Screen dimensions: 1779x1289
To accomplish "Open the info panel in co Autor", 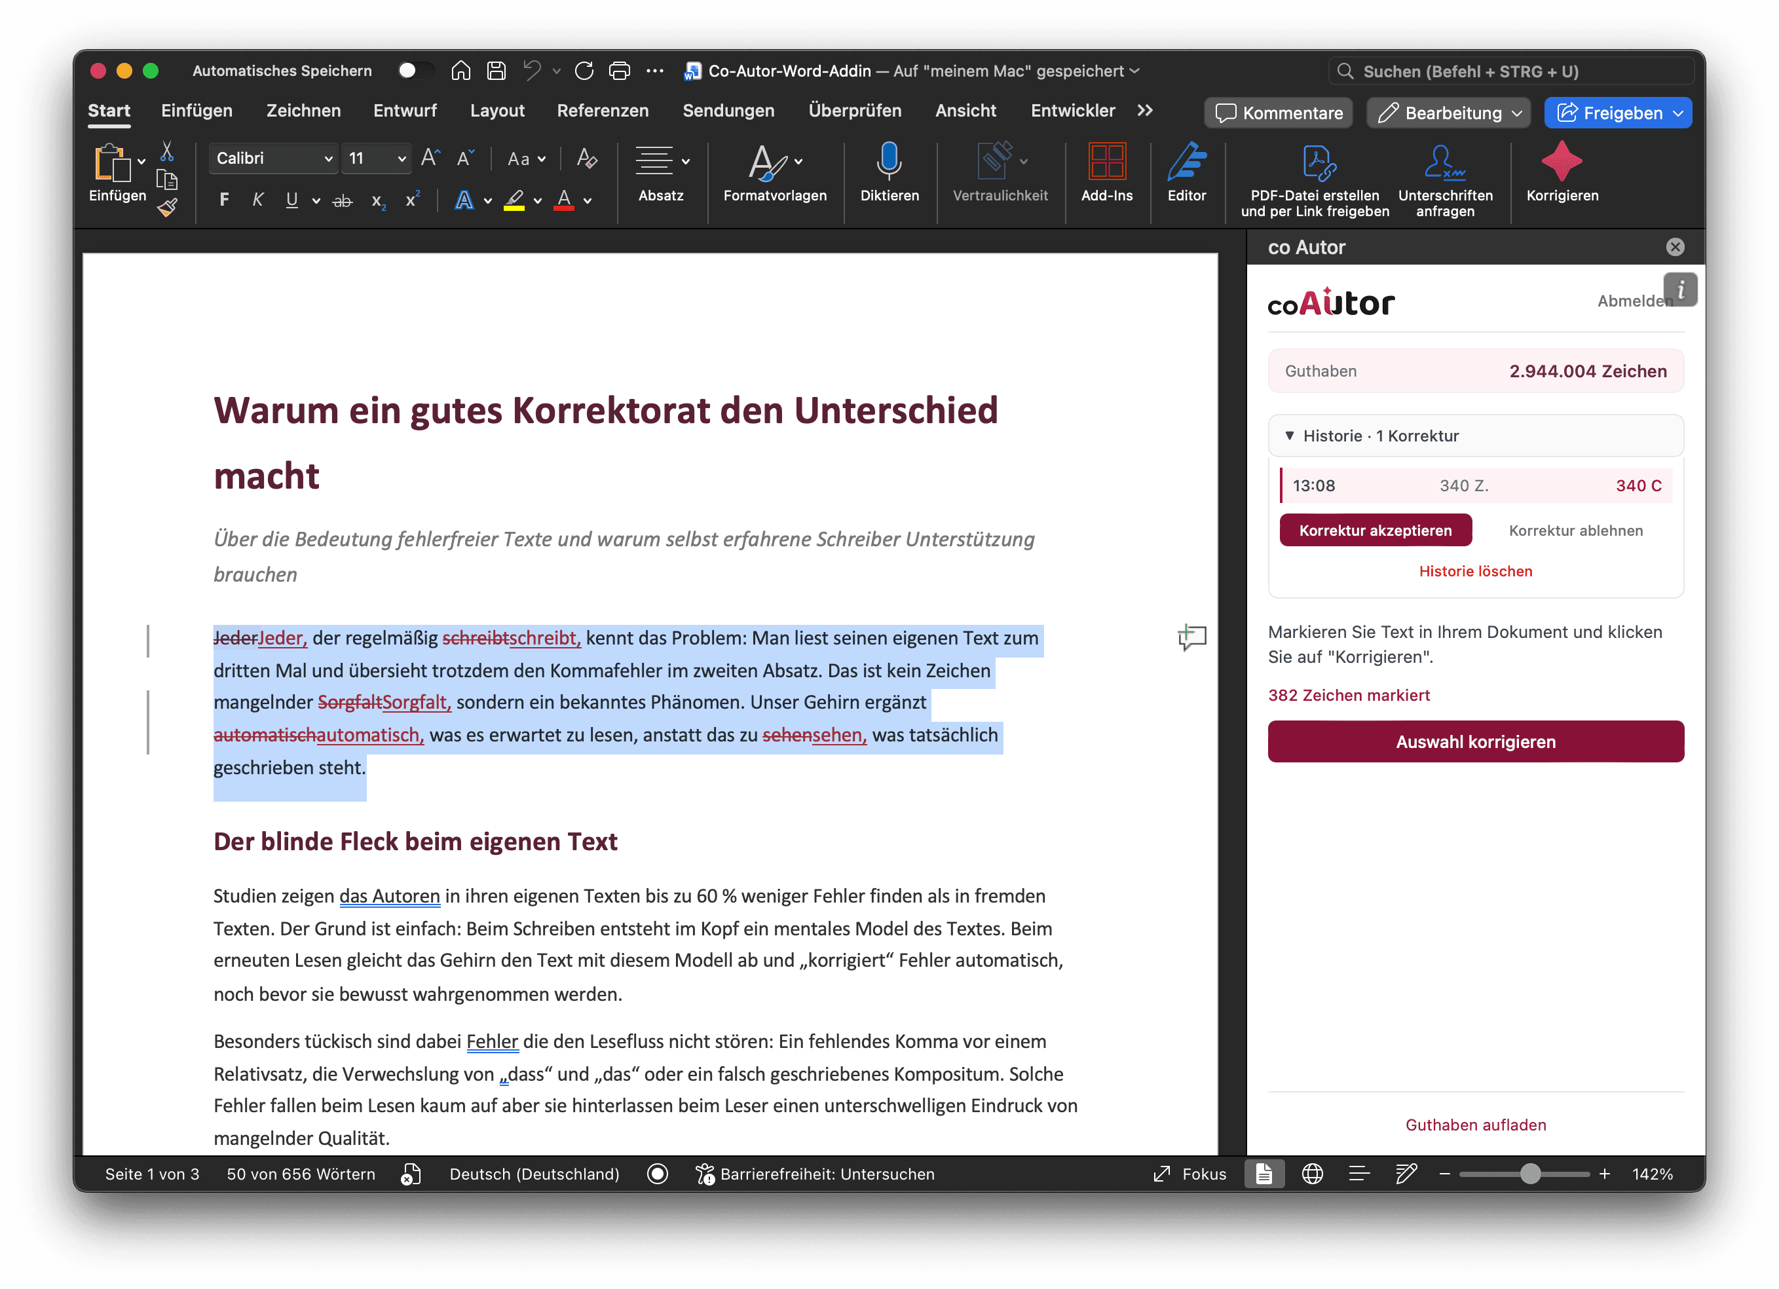I will [x=1680, y=290].
